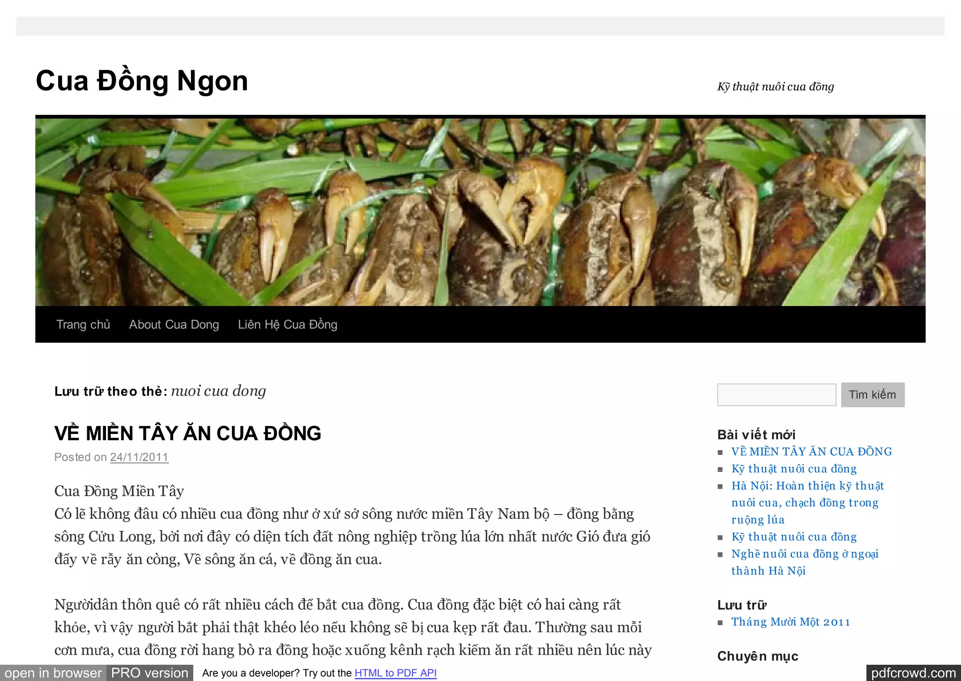Open the 24/11/2011 post date link
The width and height of the screenshot is (961, 681).
[139, 457]
